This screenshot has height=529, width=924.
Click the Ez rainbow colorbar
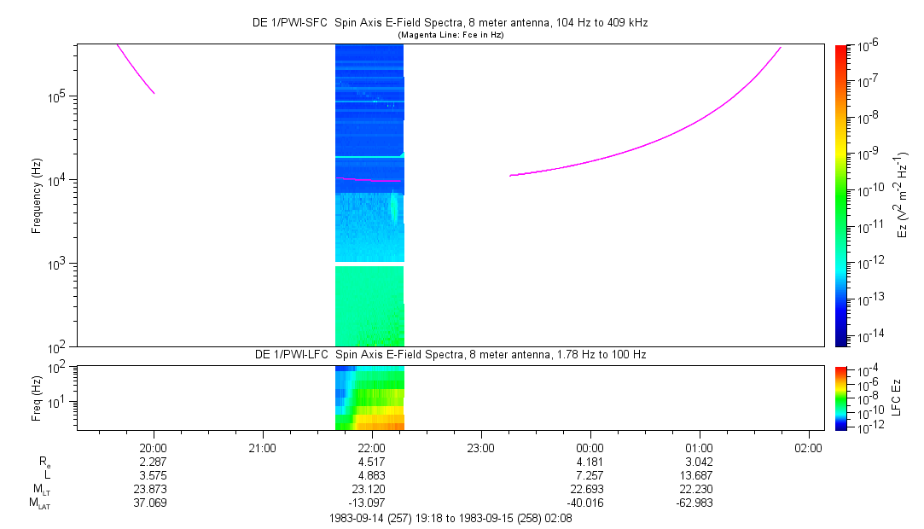842,195
